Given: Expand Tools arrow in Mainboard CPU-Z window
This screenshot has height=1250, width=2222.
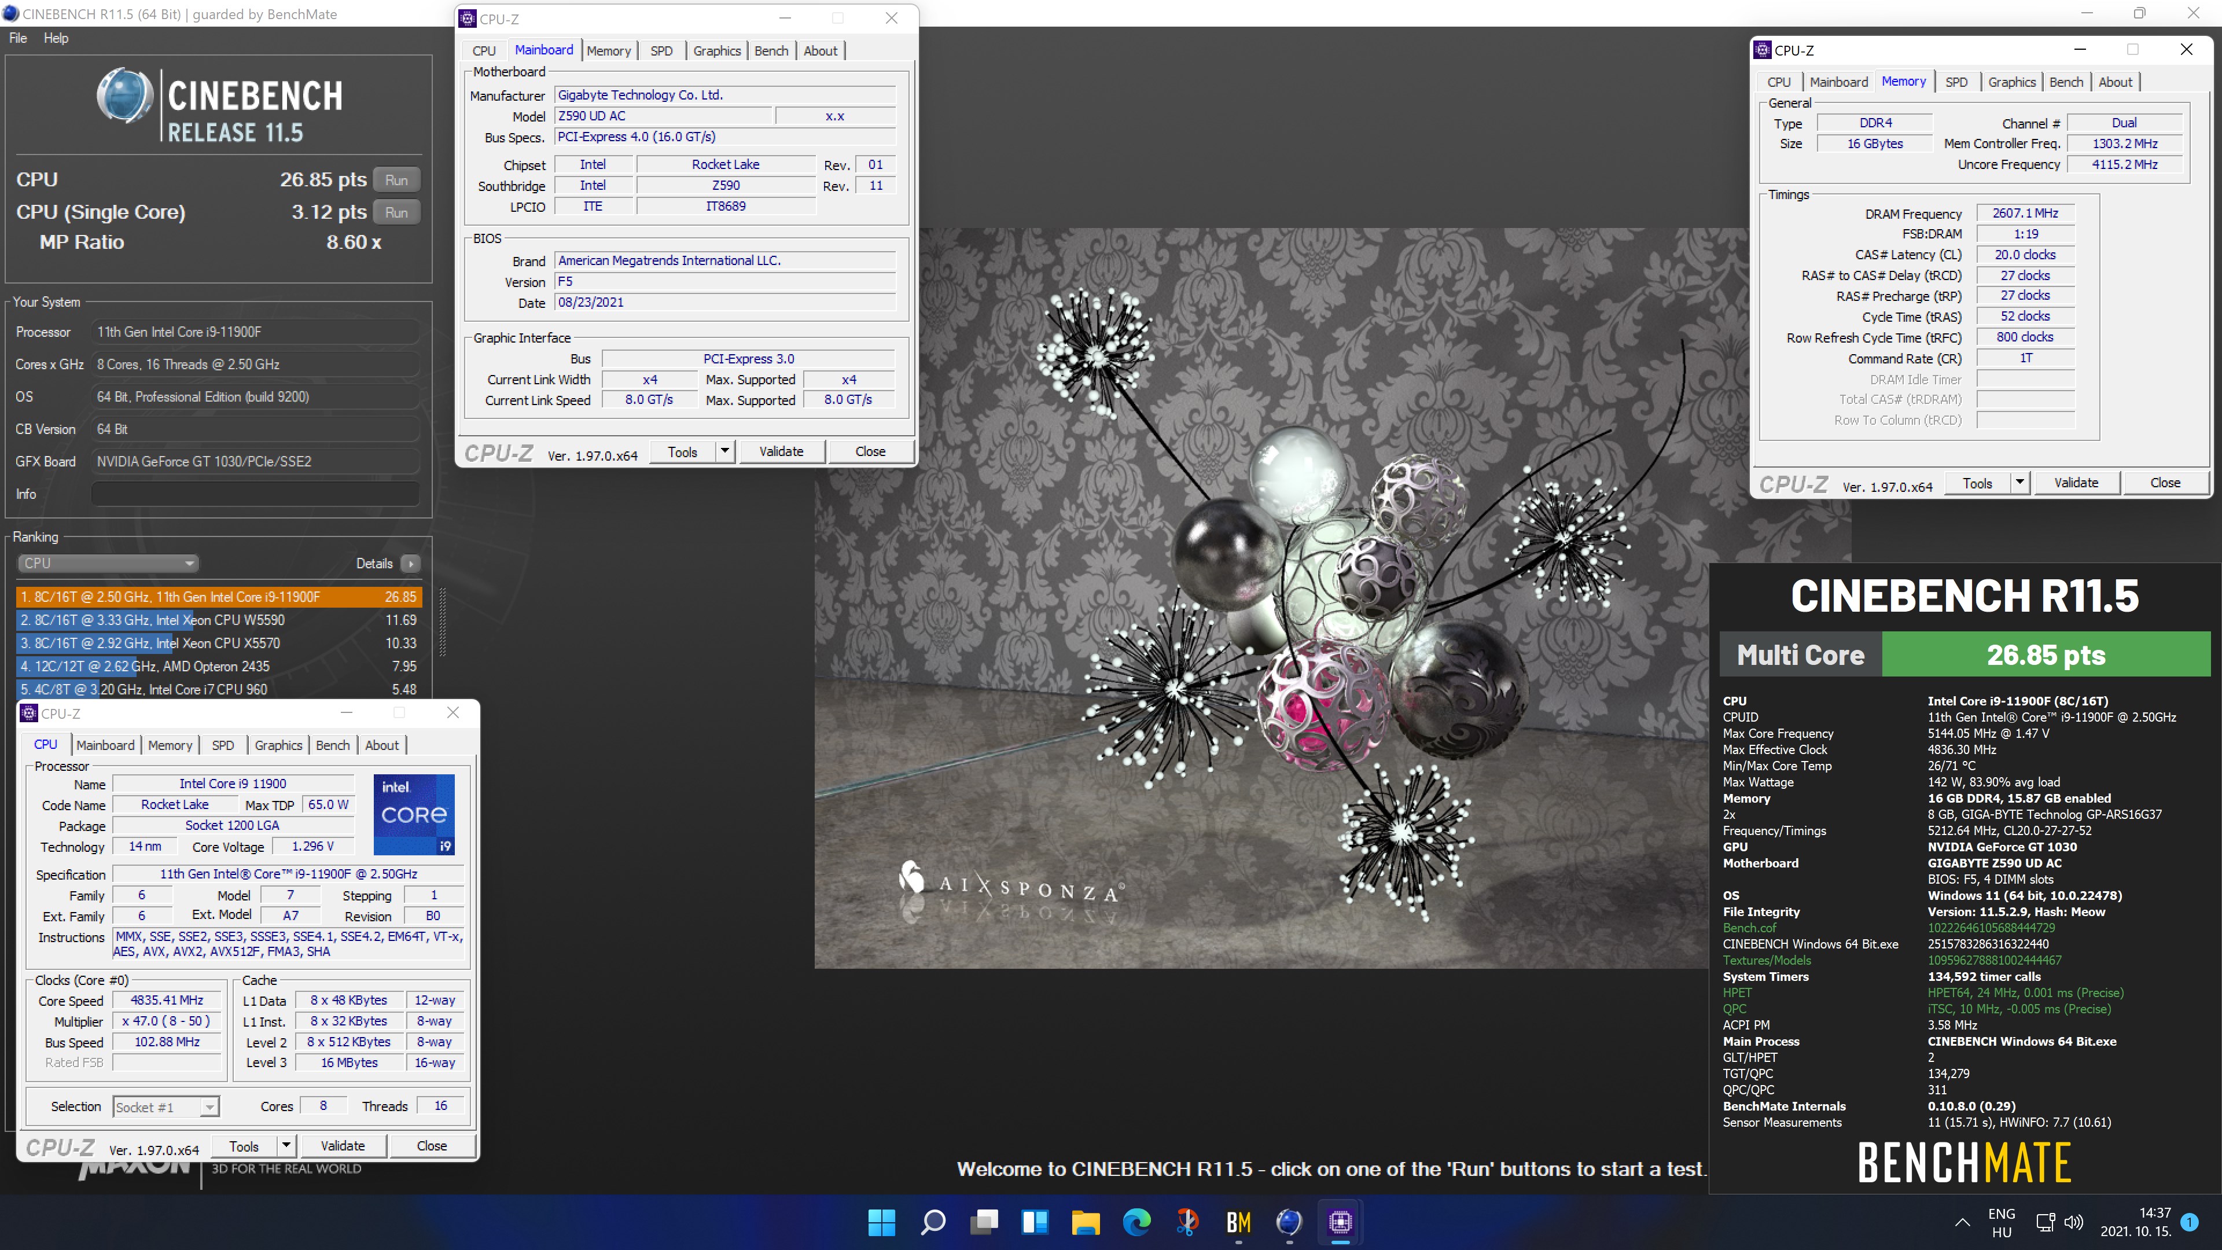Looking at the screenshot, I should pos(726,451).
